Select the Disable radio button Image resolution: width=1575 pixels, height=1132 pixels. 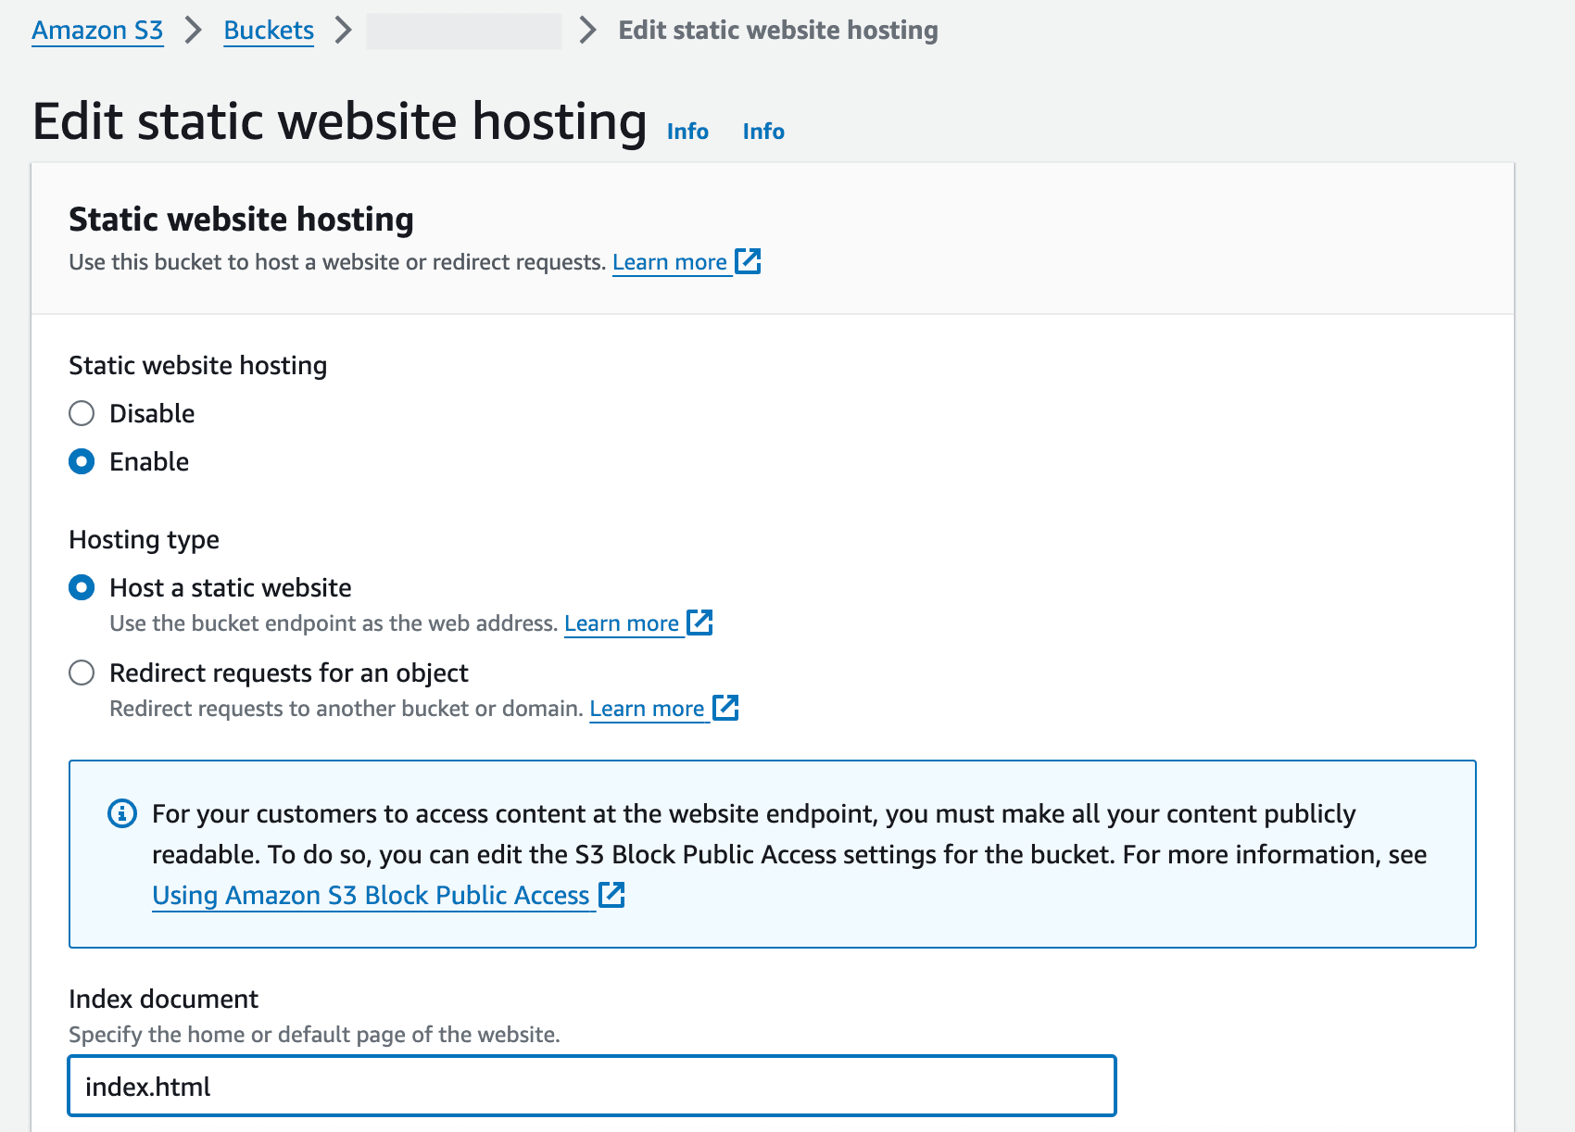coord(82,413)
